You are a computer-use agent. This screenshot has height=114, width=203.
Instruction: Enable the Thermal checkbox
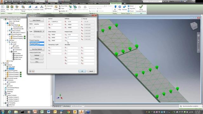click(82, 19)
